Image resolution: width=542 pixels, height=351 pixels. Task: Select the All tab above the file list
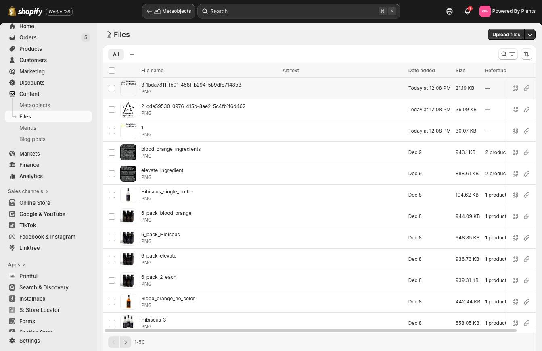coord(116,54)
